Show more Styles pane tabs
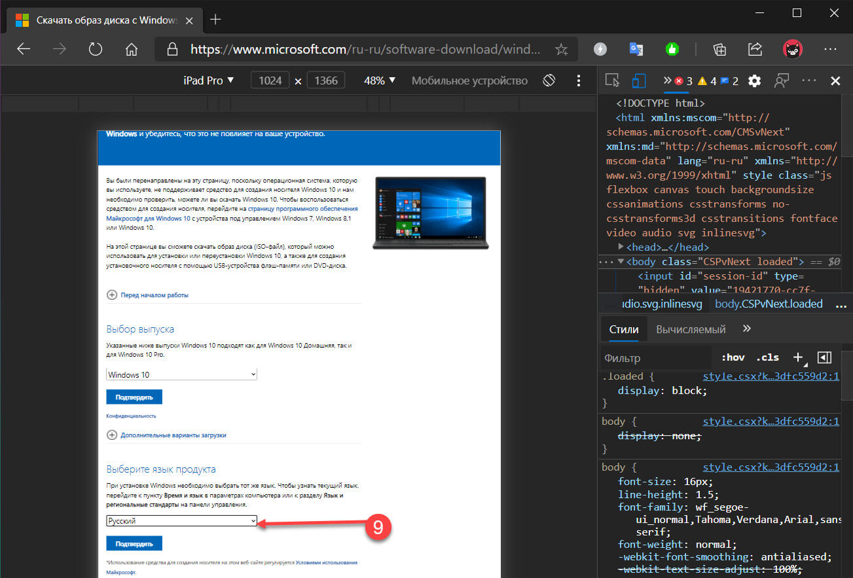853x578 pixels. click(x=747, y=329)
